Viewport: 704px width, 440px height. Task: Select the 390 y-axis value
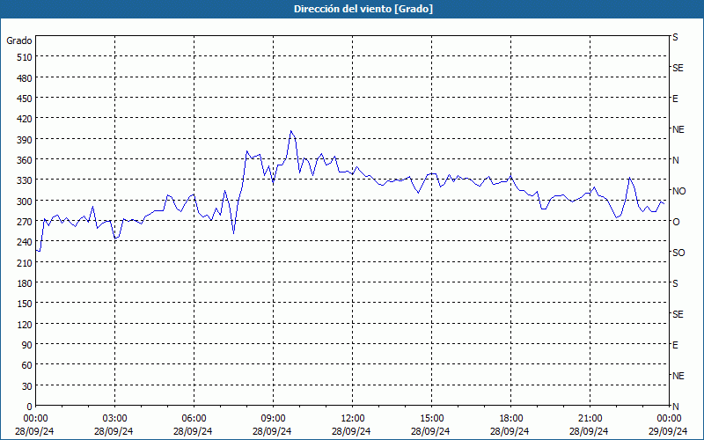pos(25,140)
